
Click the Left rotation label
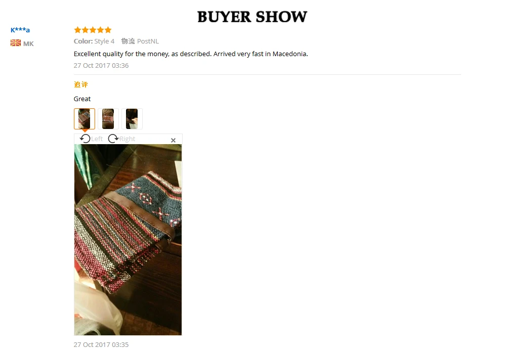[97, 139]
